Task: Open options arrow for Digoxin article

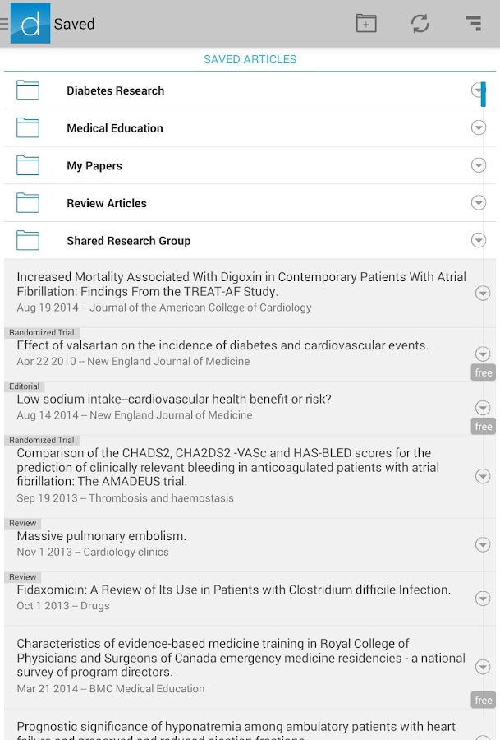Action: click(483, 294)
